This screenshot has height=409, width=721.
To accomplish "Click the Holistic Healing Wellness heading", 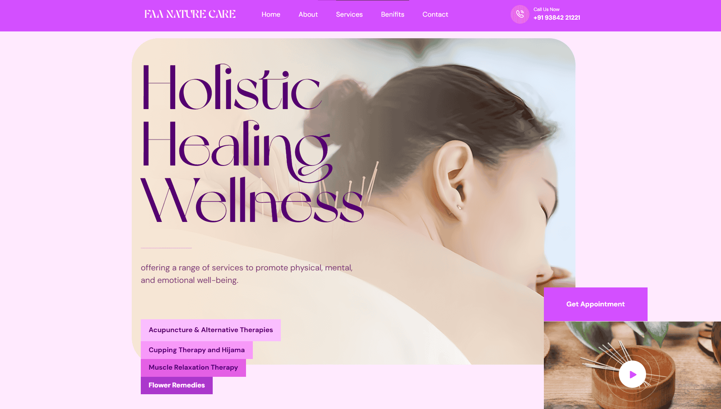I will point(252,143).
